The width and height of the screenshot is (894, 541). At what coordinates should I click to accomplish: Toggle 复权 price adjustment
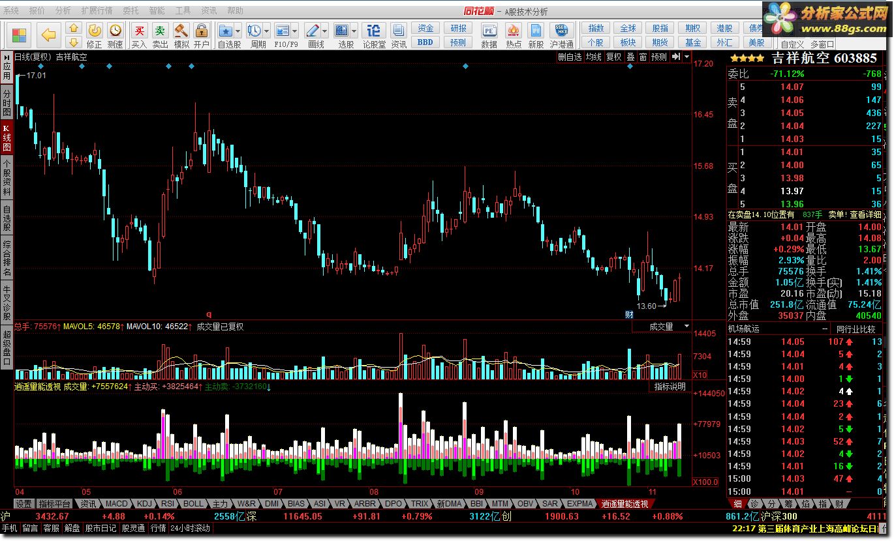613,57
